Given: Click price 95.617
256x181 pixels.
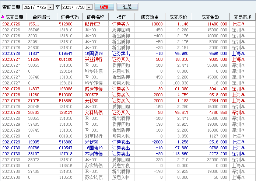Looking at the screenshot, I should [x=182, y=112].
